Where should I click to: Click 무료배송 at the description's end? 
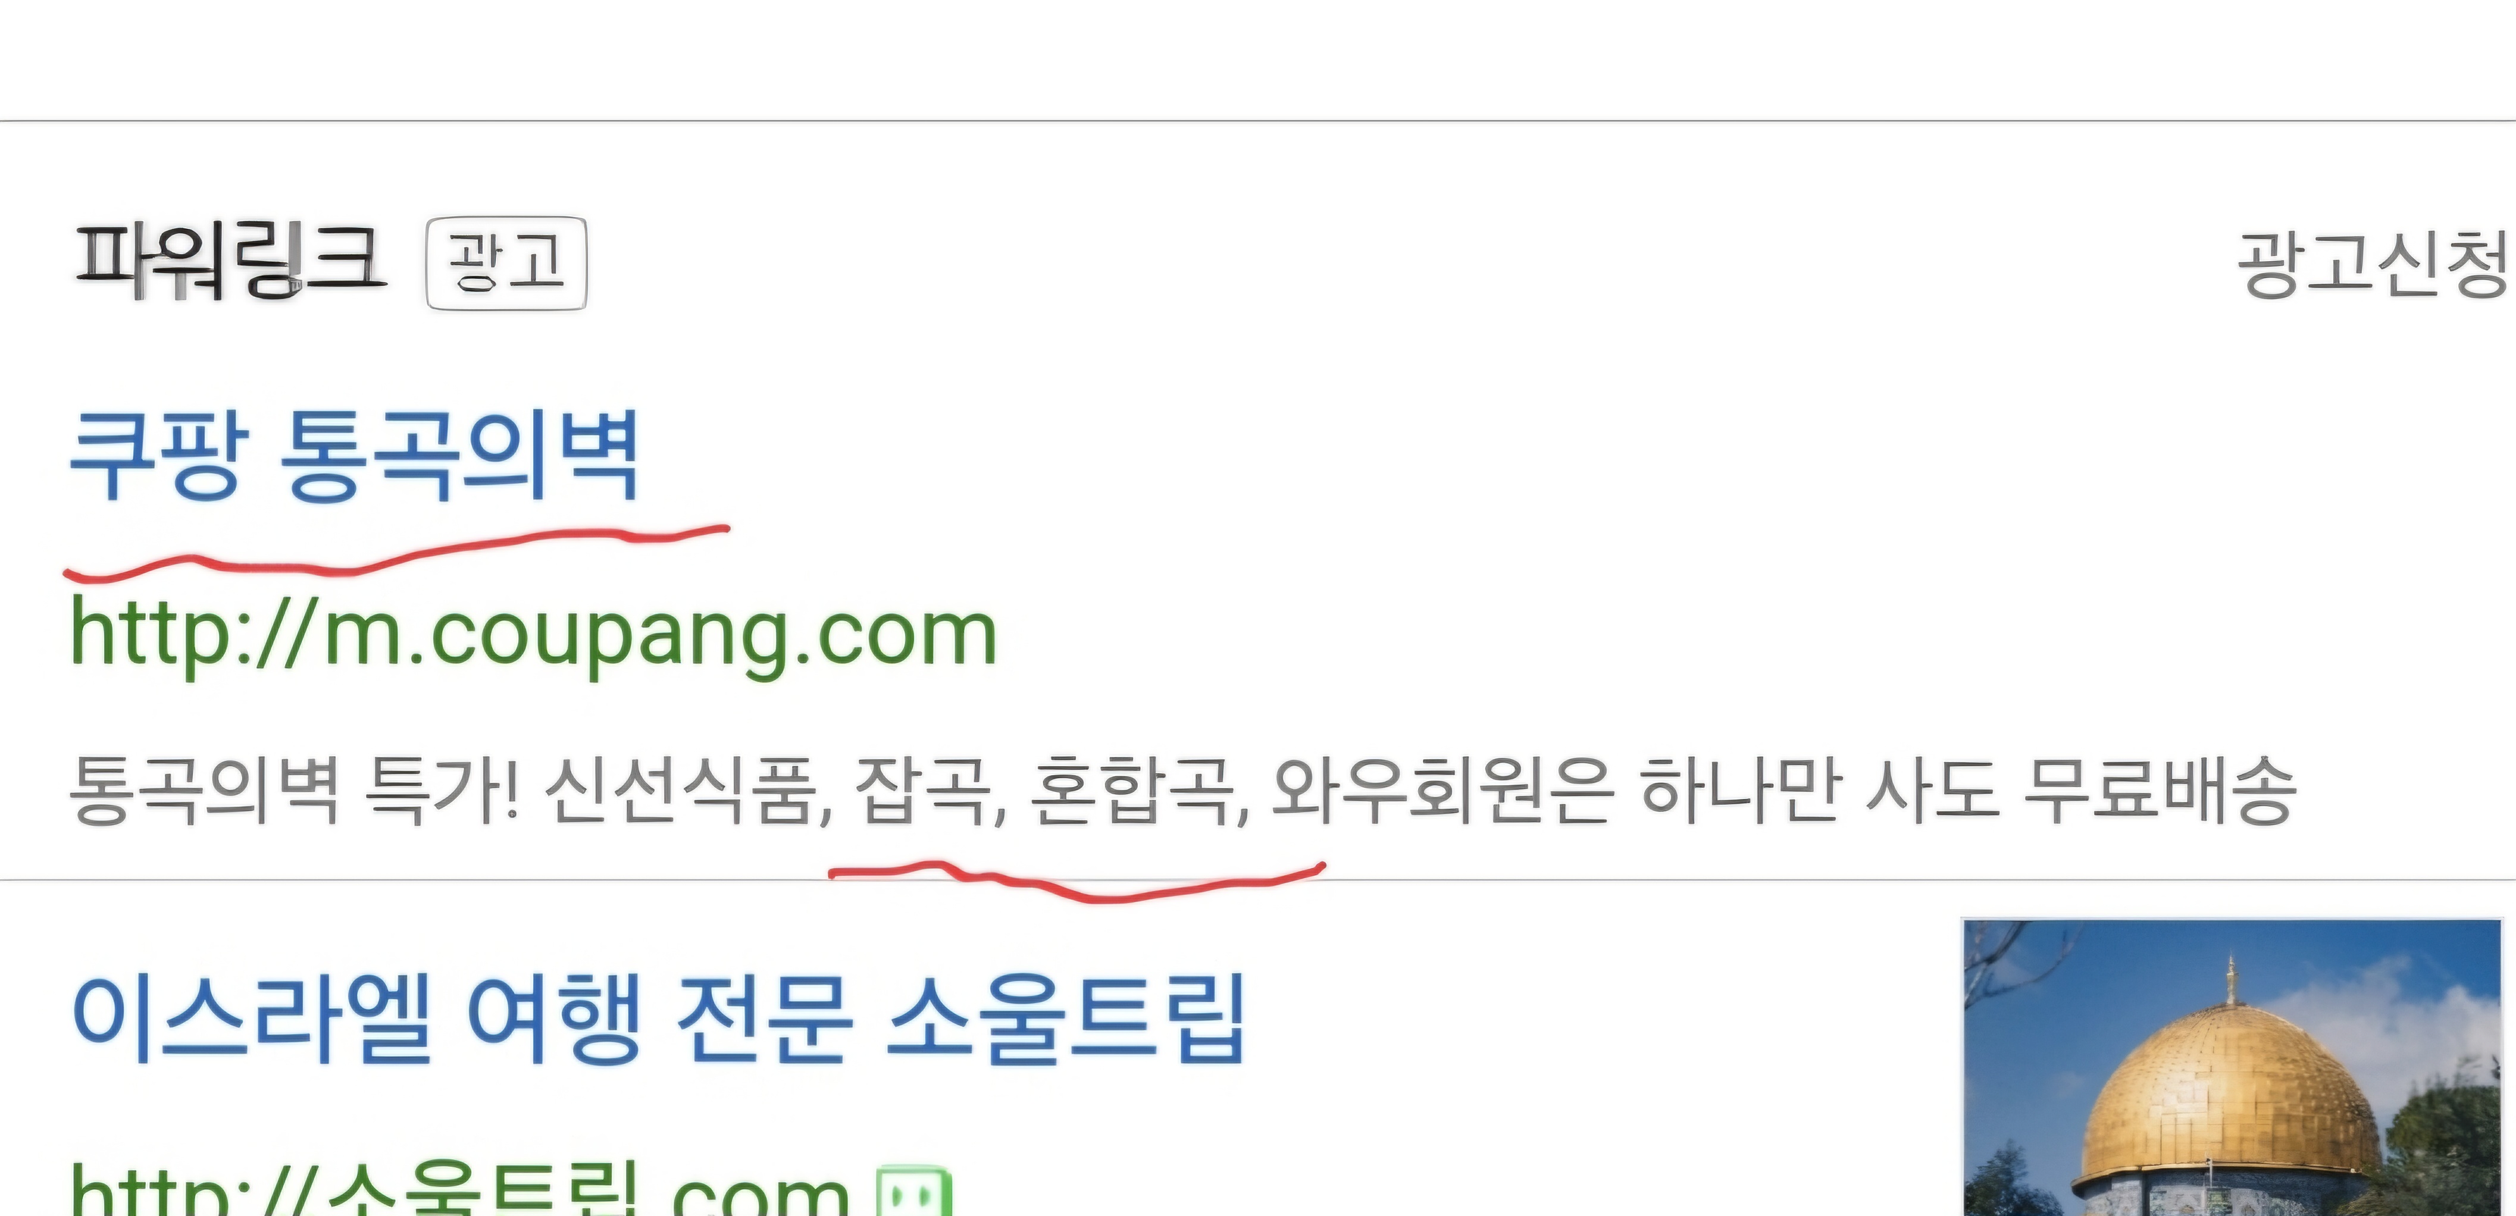[2158, 789]
